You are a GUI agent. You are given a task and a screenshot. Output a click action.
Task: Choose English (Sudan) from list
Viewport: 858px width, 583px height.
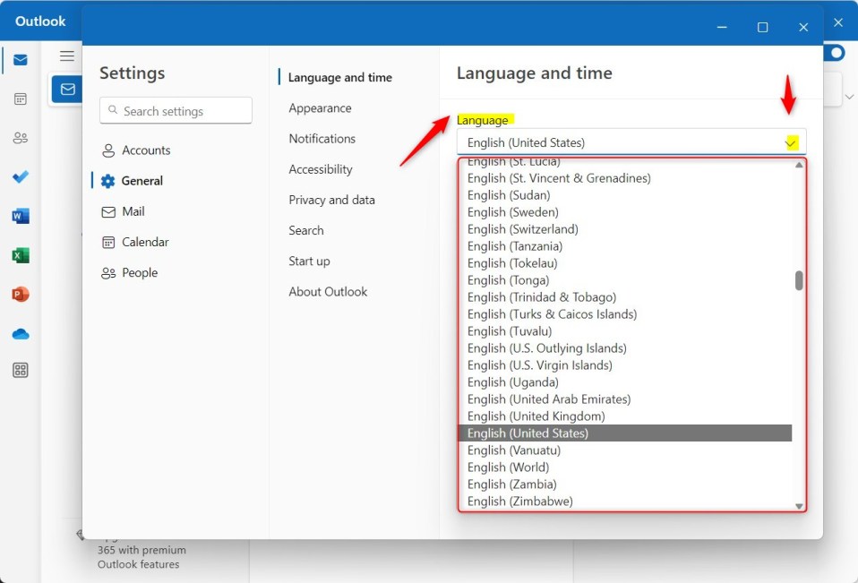(625, 195)
